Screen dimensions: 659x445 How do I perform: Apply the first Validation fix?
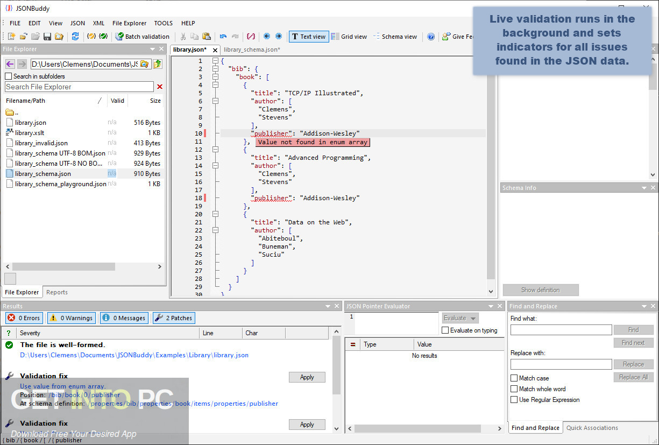pyautogui.click(x=307, y=377)
